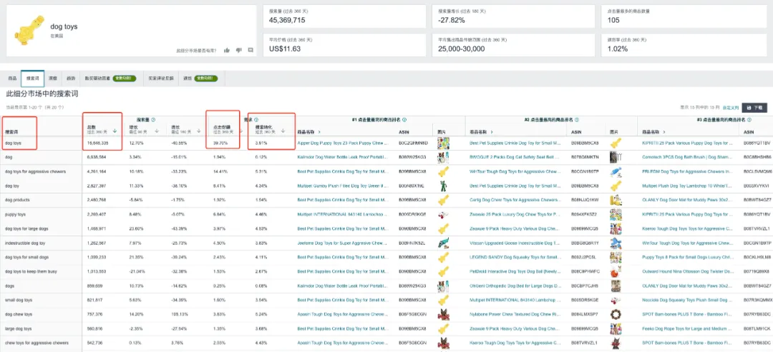Screen dimensions: 773x352
Task: Open WinTour Tough Dog Toys link in #2 column
Action: (x=515, y=171)
